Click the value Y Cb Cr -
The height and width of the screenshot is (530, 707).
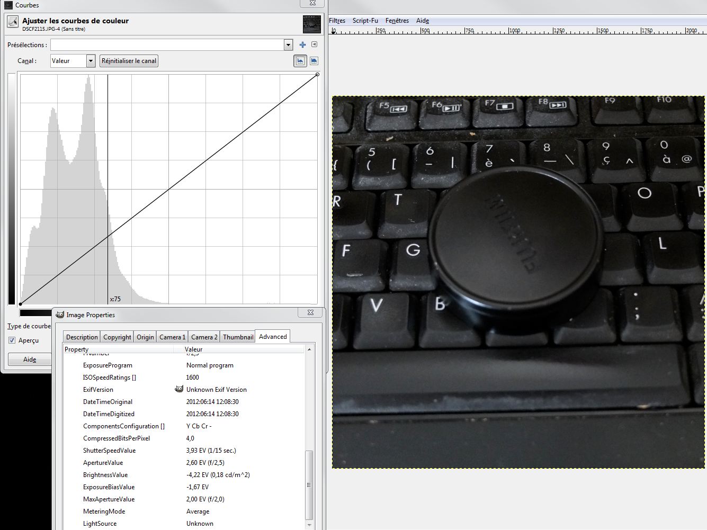pos(199,426)
